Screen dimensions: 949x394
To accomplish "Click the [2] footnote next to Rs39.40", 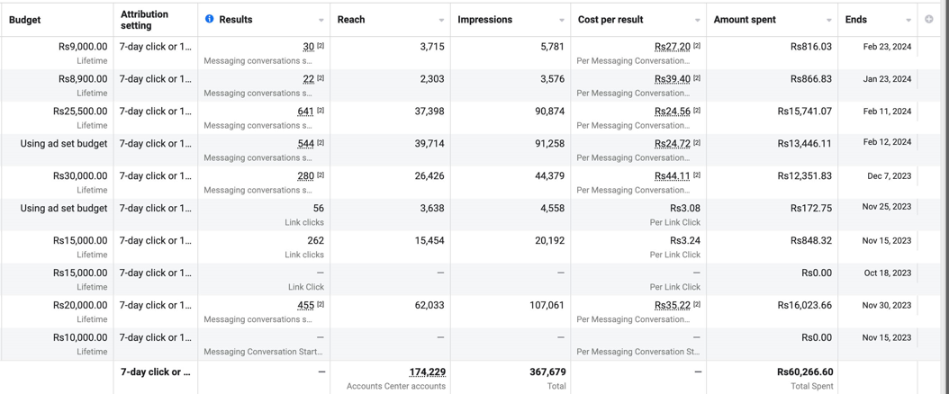I will (x=697, y=78).
